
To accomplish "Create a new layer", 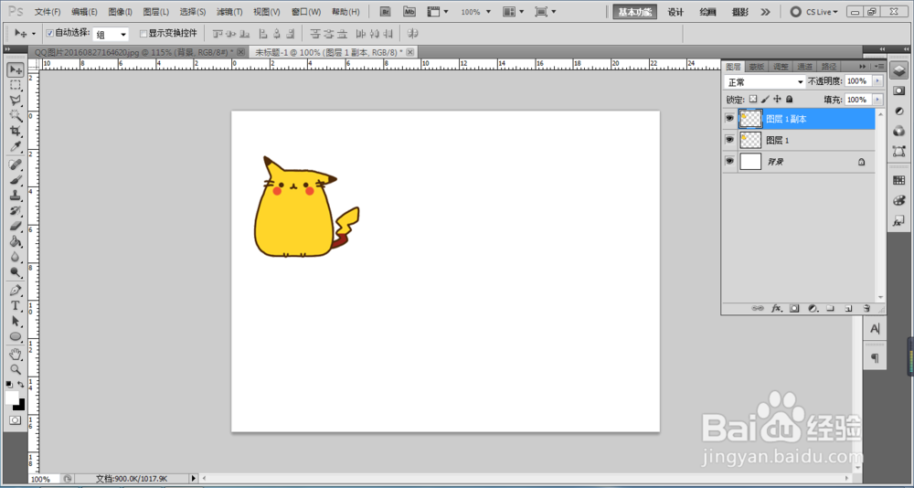I will [x=849, y=308].
